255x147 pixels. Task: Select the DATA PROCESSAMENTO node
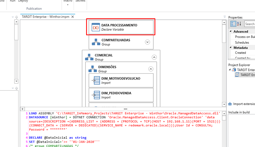[x=121, y=27]
